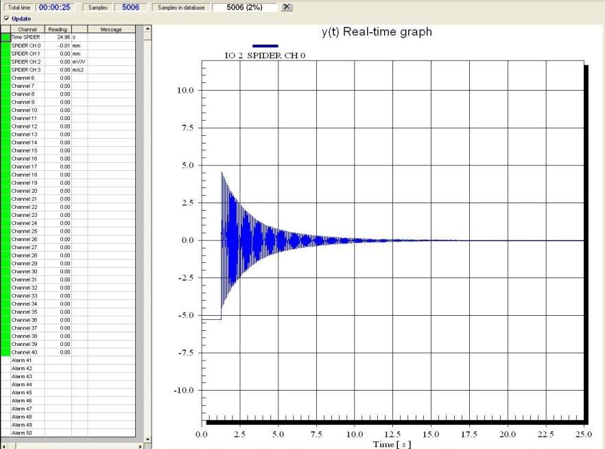The width and height of the screenshot is (605, 449).
Task: Click the channel list scroll up arrow
Action: [147, 29]
